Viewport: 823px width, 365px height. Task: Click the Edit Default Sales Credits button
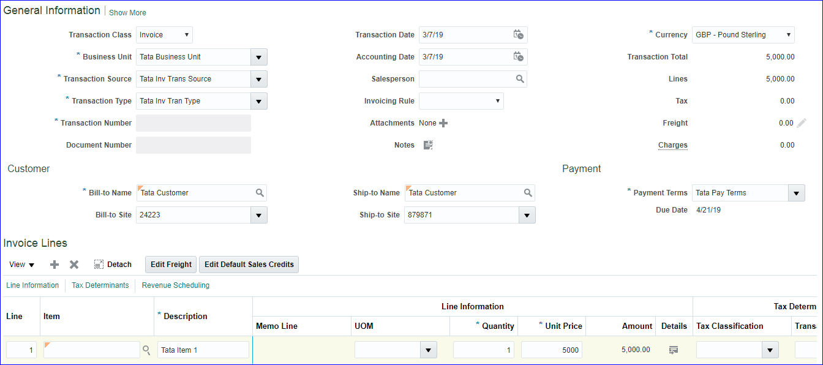tap(249, 265)
